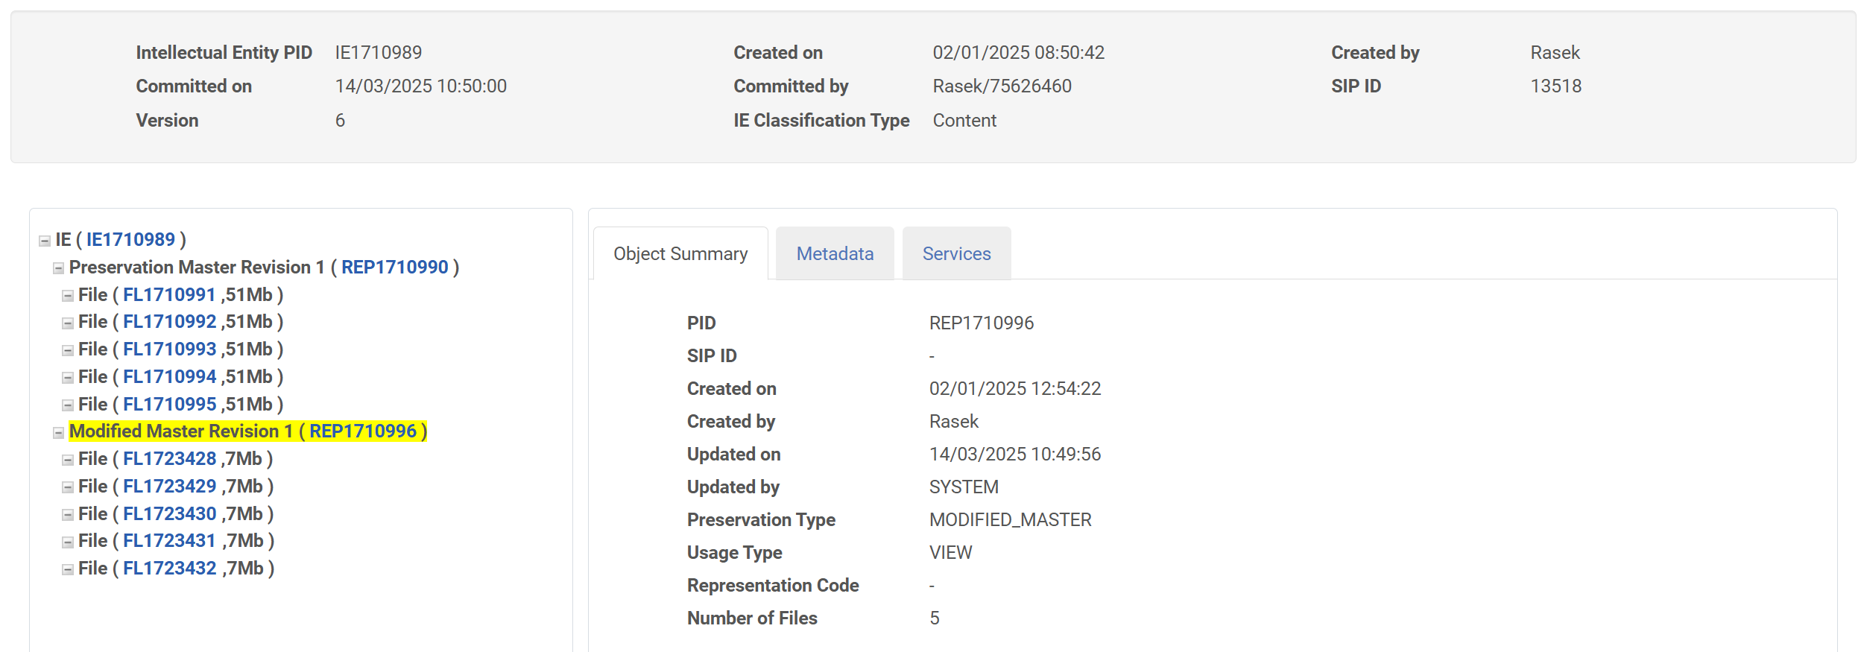Click the expander icon beside file FL1710993

pyautogui.click(x=68, y=350)
